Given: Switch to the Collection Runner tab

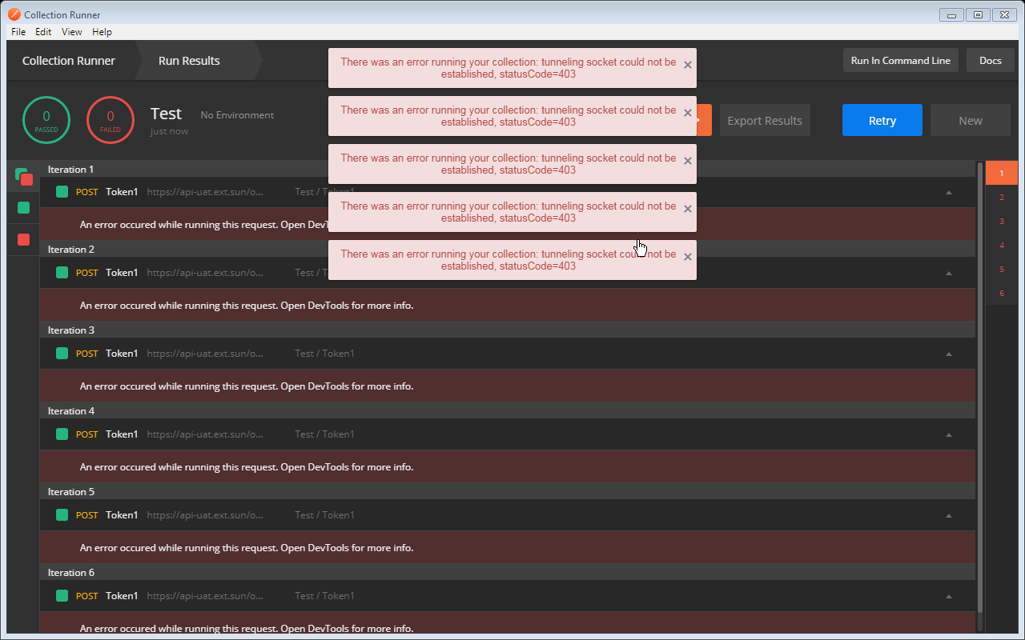Looking at the screenshot, I should tap(70, 60).
